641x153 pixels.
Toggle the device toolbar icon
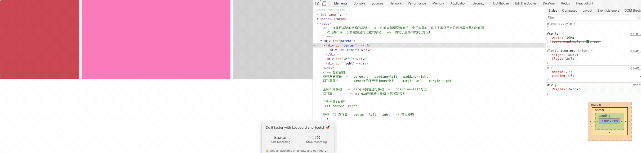(x=324, y=3)
